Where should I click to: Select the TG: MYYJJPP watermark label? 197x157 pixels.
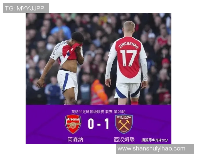point(26,8)
